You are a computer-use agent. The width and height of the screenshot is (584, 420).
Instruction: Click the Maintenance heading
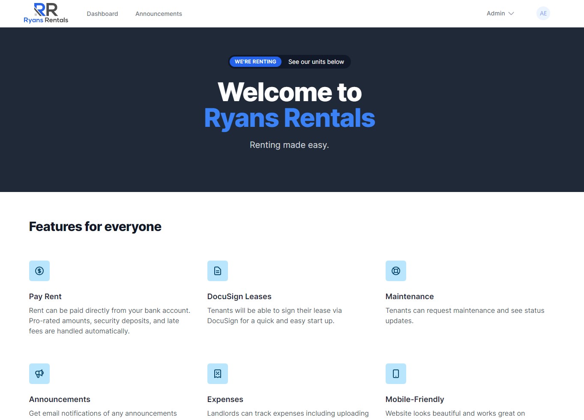pyautogui.click(x=410, y=297)
